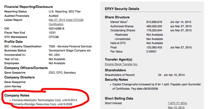
Task: Click the Float value 122,083,403
Action: 155,47
